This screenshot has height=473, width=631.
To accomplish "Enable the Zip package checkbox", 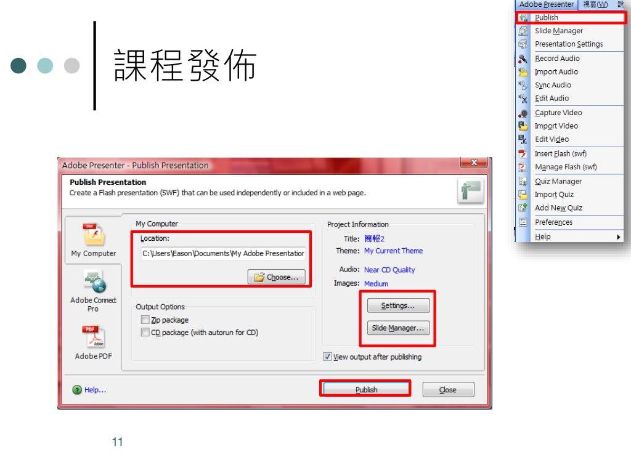I will pos(145,320).
